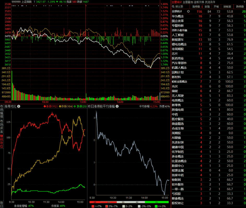The height and width of the screenshot is (208, 246).
Task: Click the yellow 炸板 legend dot
Action: pos(60,106)
